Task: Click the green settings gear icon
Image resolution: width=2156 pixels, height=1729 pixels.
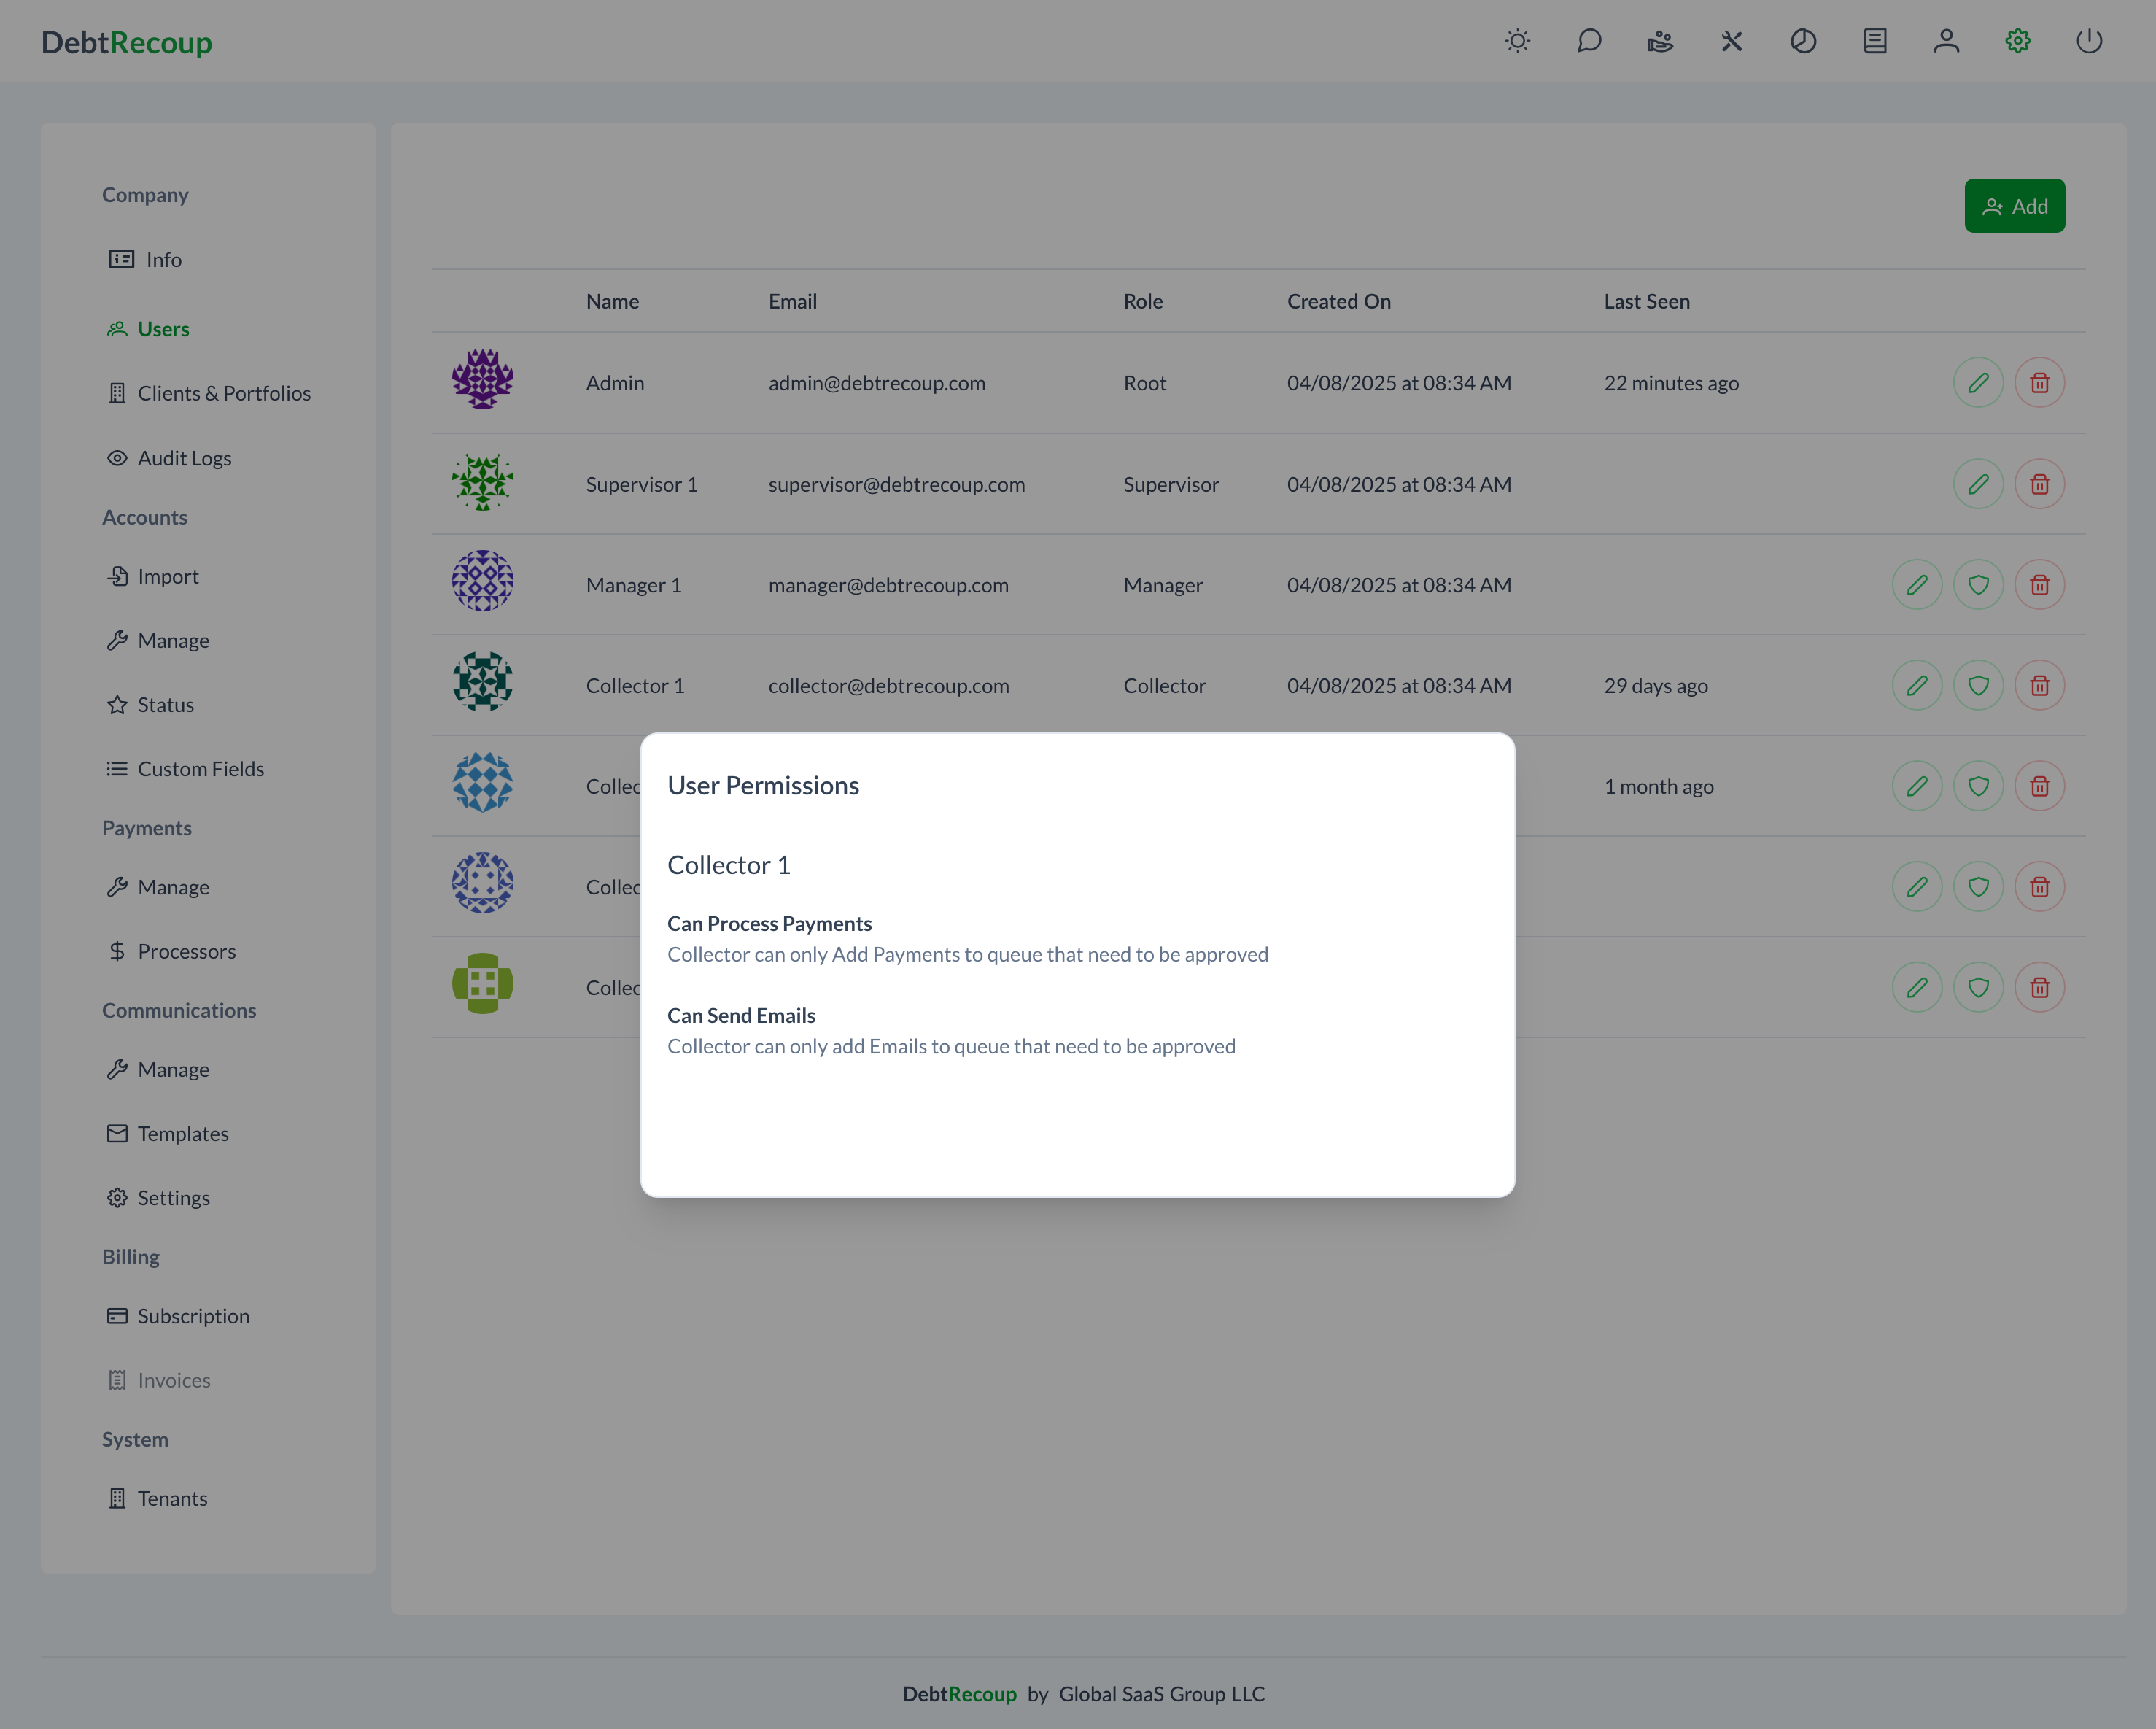Action: (2017, 41)
